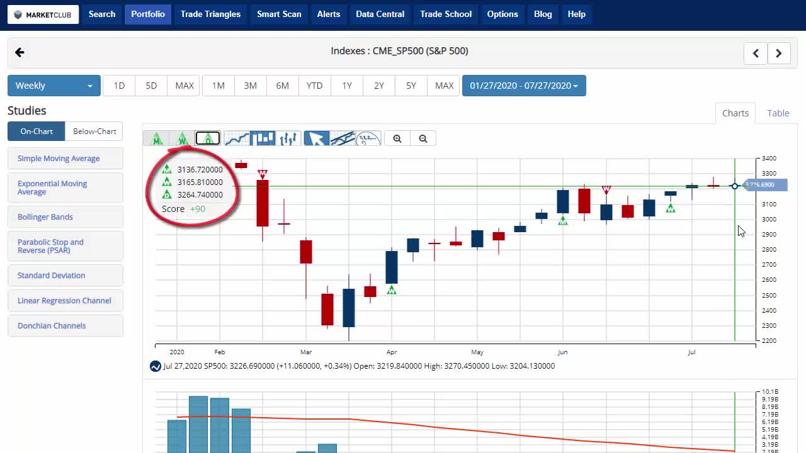
Task: Open the Options menu
Action: [x=502, y=14]
